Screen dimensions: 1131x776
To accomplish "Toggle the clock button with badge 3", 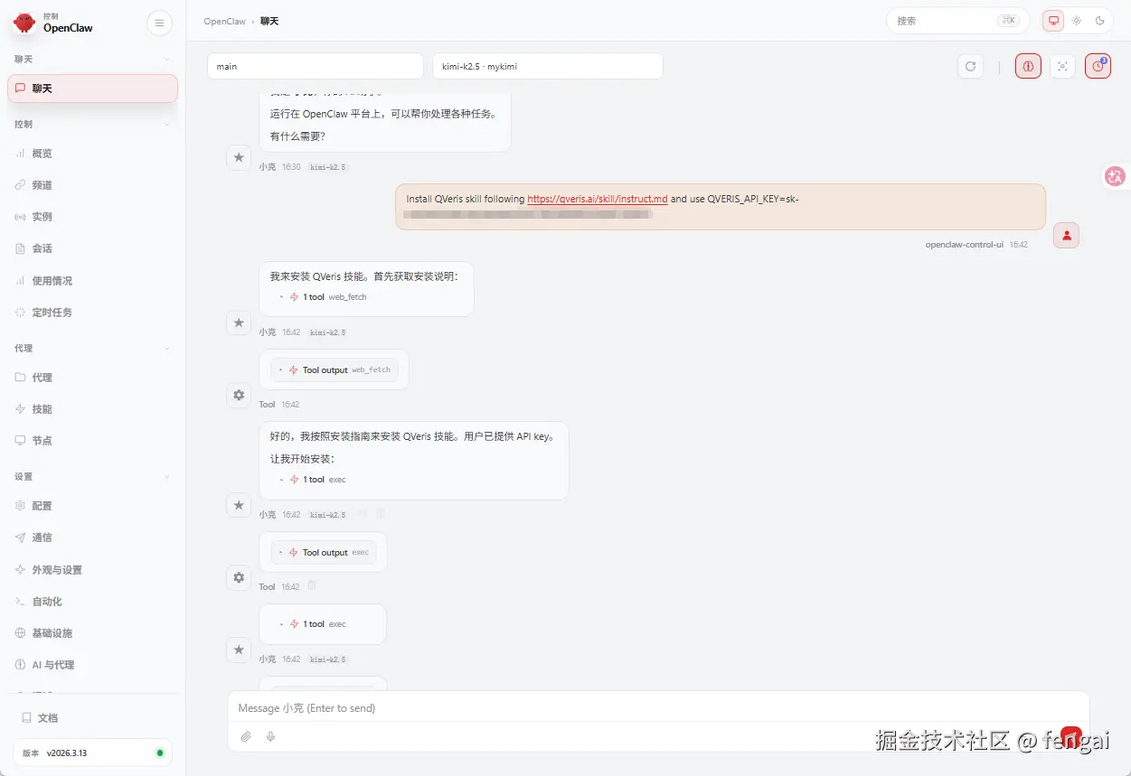I will tap(1098, 66).
